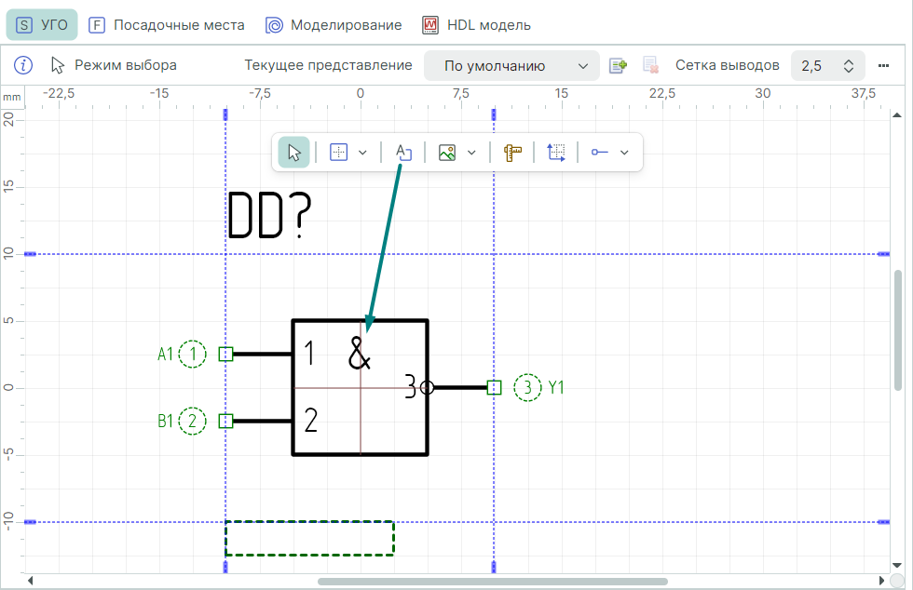Open the three-dots more options menu

884,65
